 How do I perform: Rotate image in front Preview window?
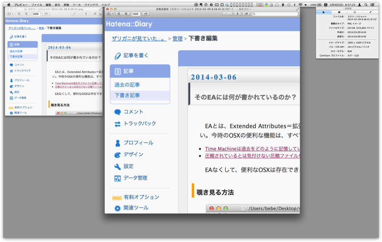(237, 14)
